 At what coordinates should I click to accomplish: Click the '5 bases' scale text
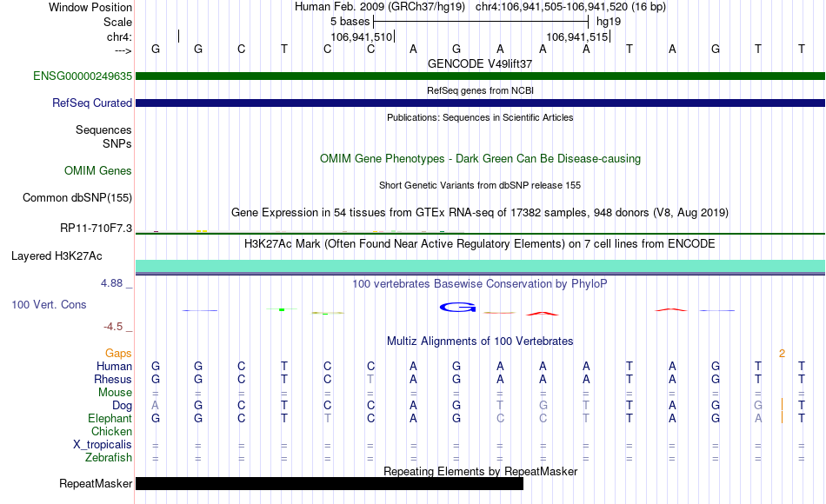click(350, 22)
